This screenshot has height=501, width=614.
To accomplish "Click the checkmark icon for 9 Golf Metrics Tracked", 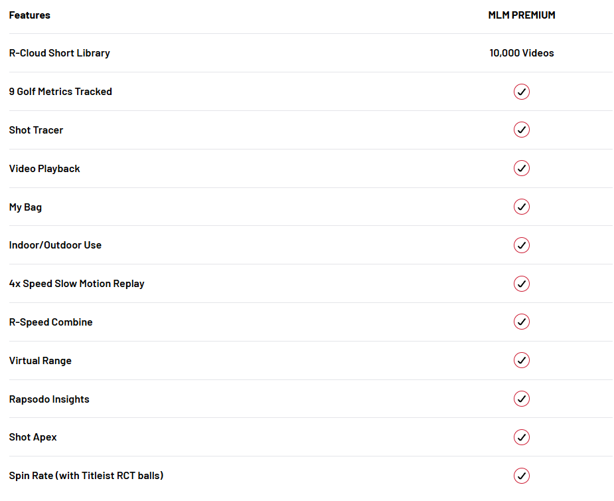I will click(x=521, y=92).
